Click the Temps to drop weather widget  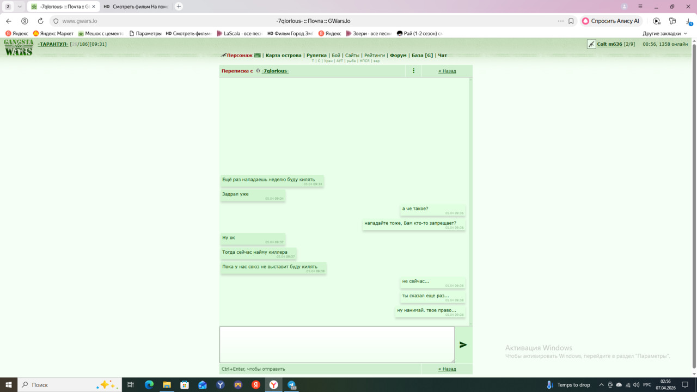568,384
